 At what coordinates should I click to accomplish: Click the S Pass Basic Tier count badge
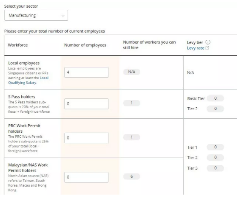pyautogui.click(x=215, y=98)
